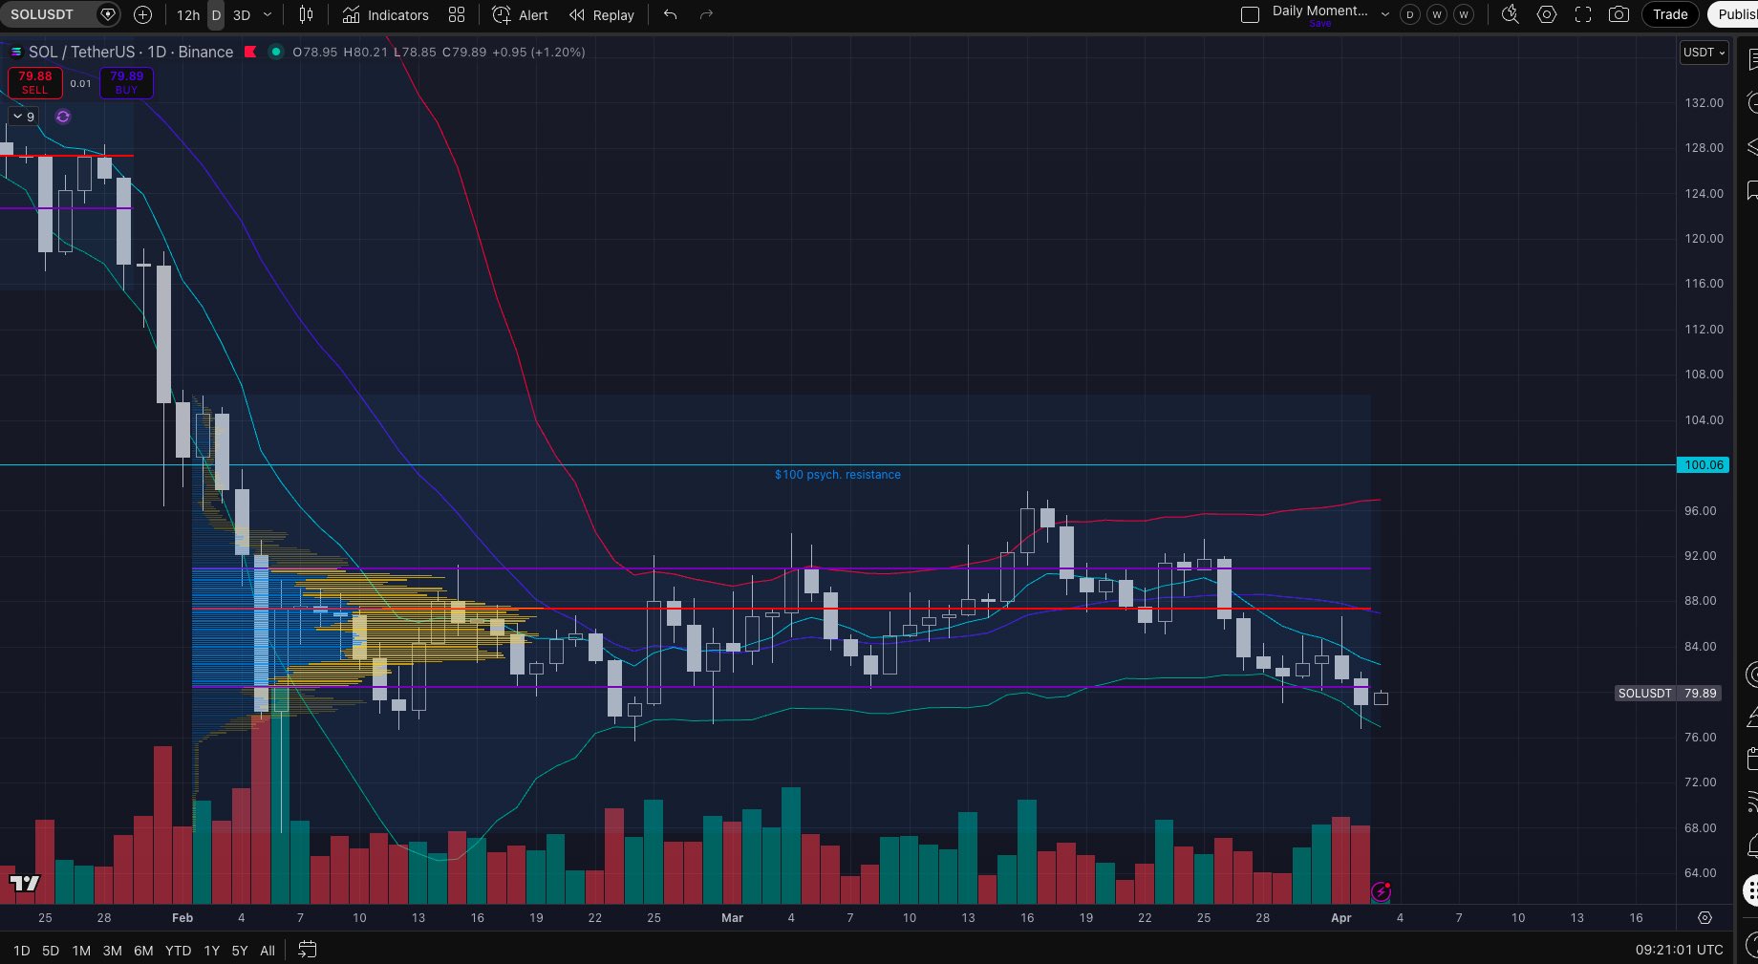Open chart settings hexagon icon

(x=1547, y=14)
